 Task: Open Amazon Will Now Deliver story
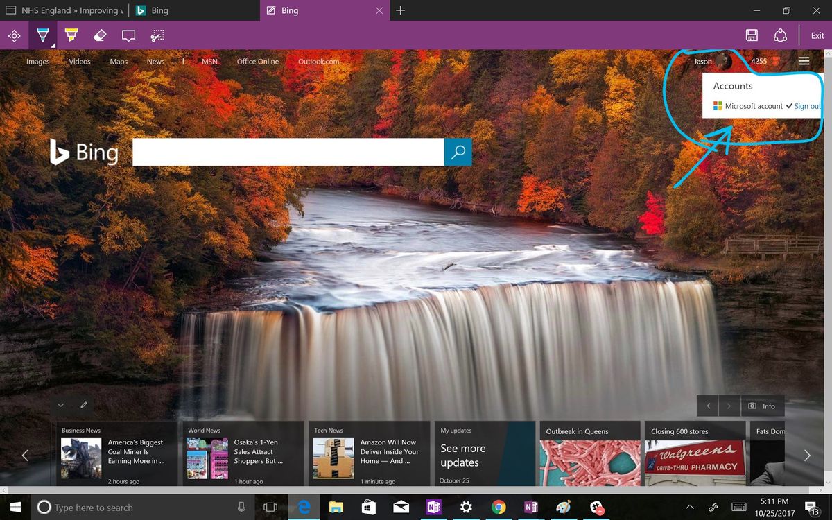(x=369, y=454)
